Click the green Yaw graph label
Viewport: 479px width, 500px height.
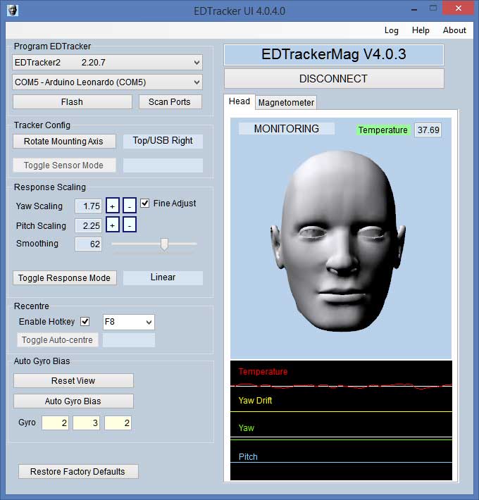point(247,428)
